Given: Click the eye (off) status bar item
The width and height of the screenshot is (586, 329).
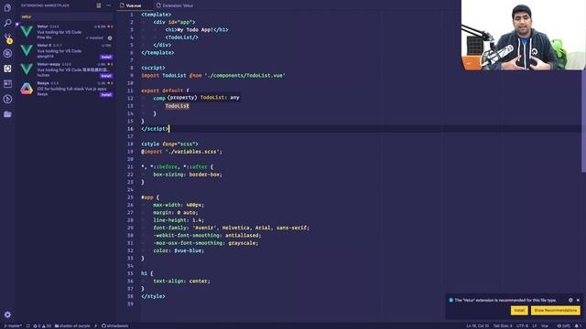Looking at the screenshot, I should coord(564,325).
